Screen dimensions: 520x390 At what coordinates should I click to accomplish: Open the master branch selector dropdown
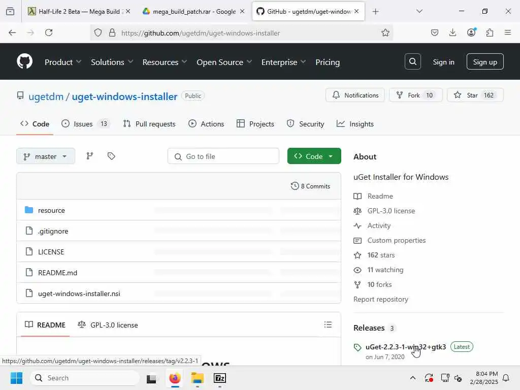coord(46,156)
